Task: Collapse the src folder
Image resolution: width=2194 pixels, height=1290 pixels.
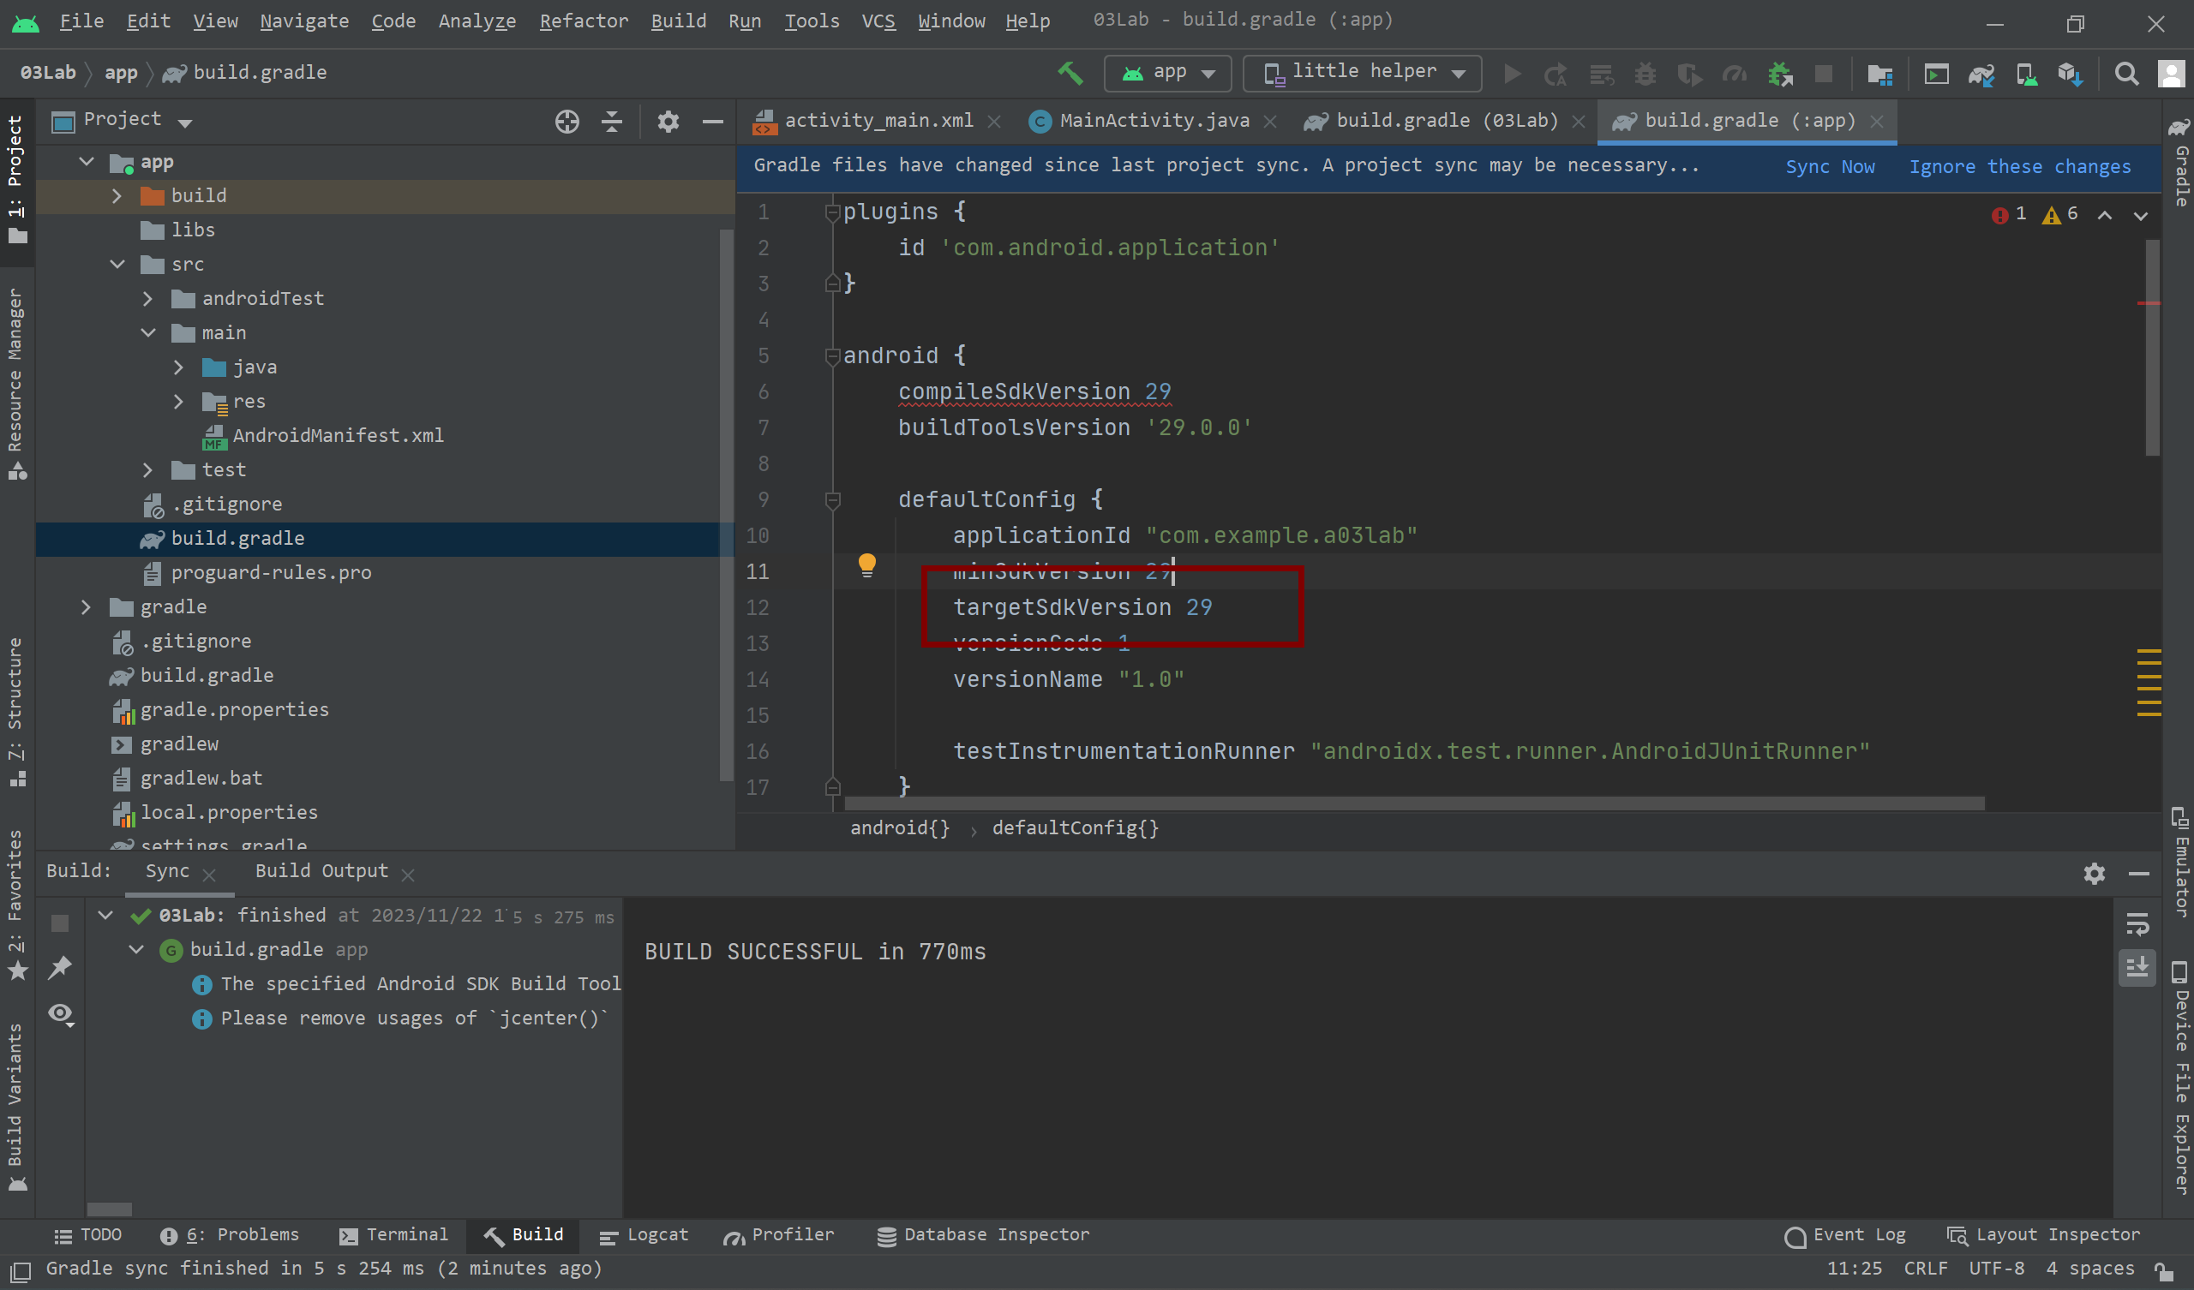Action: 117,265
